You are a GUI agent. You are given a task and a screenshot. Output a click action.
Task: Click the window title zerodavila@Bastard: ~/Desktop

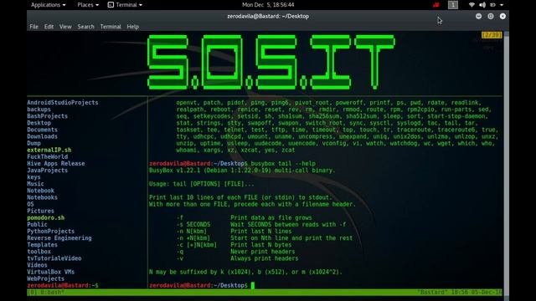[x=268, y=16]
